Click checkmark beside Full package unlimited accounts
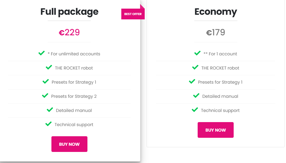 click(42, 53)
